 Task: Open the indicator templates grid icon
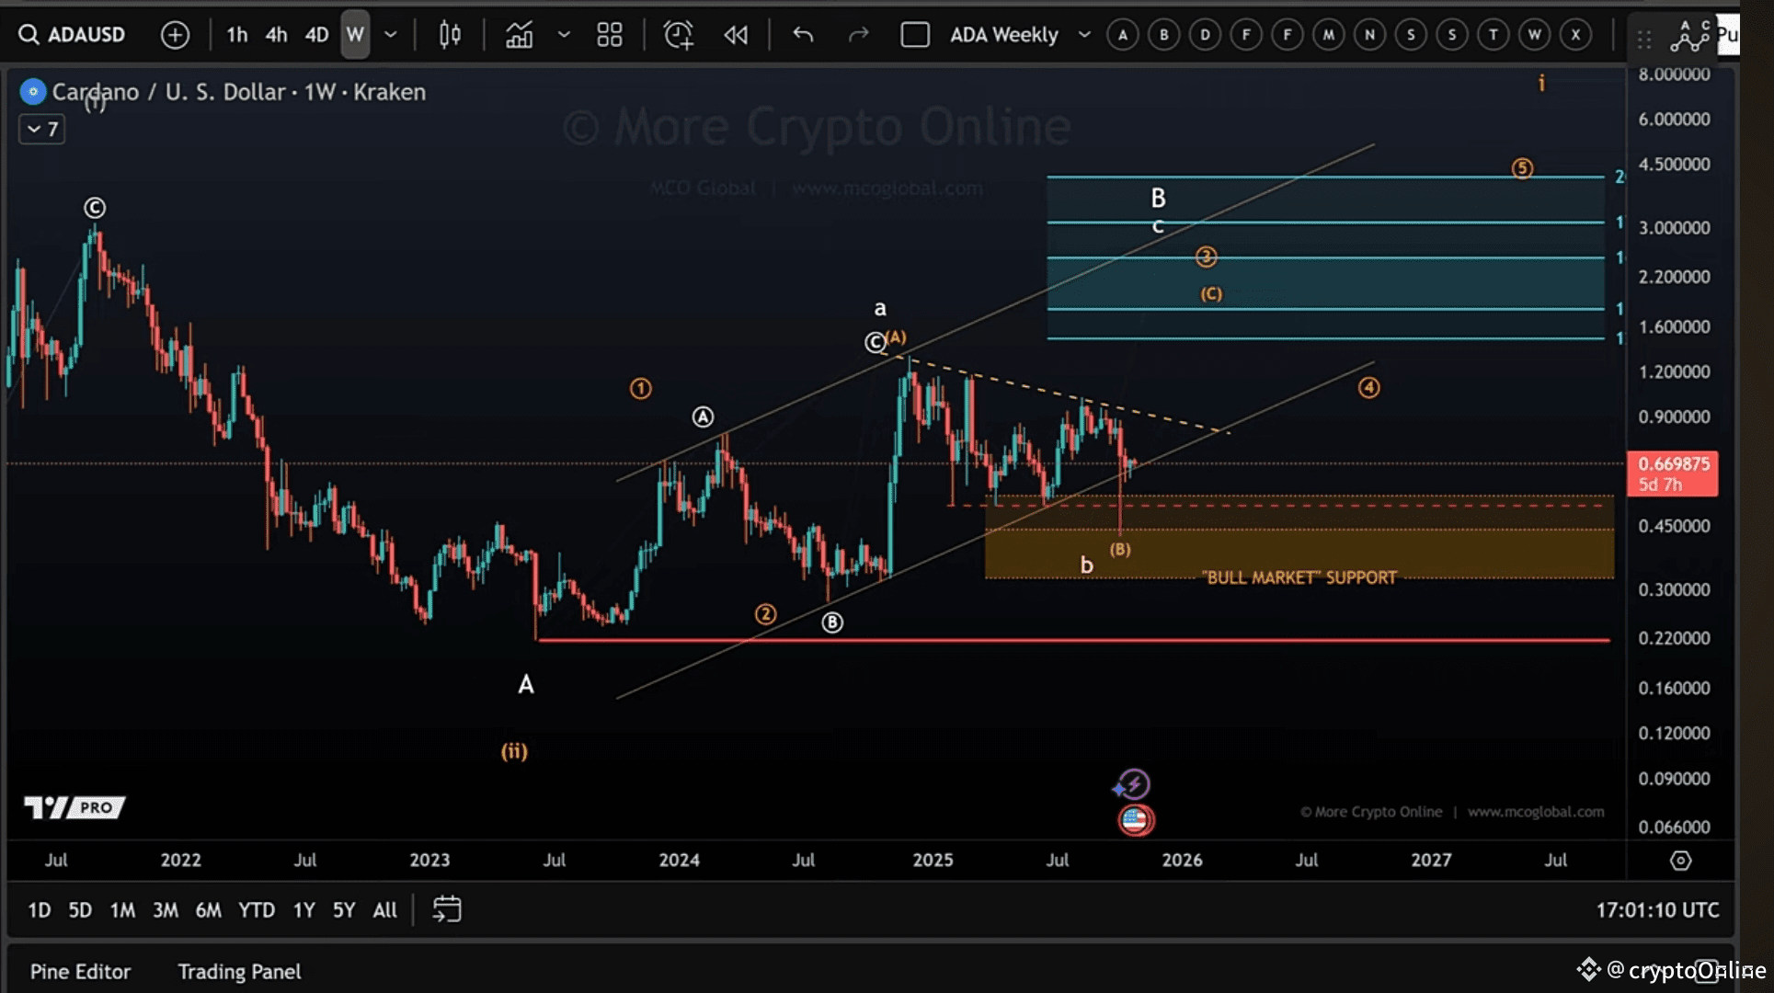click(609, 35)
